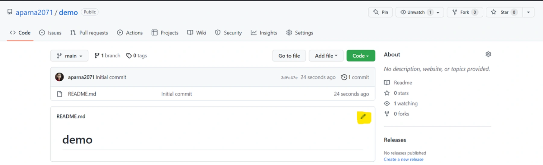This screenshot has width=543, height=165.
Task: Click the tags icon showing 0 tags
Action: (x=129, y=56)
